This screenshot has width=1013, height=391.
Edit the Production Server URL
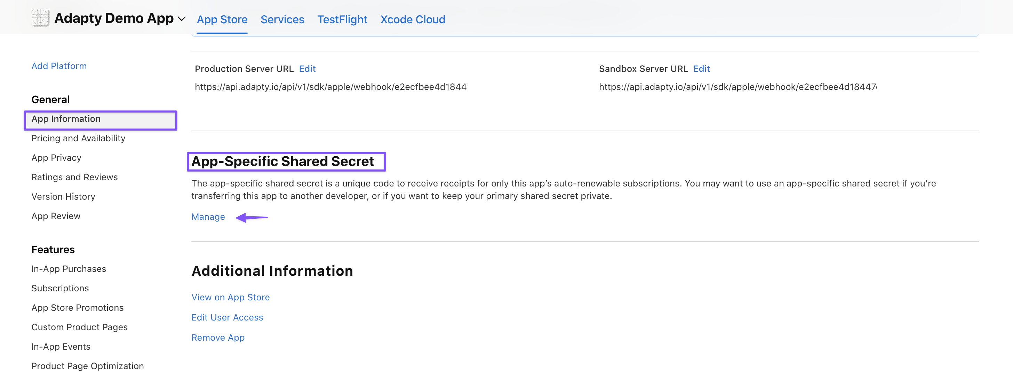(307, 69)
